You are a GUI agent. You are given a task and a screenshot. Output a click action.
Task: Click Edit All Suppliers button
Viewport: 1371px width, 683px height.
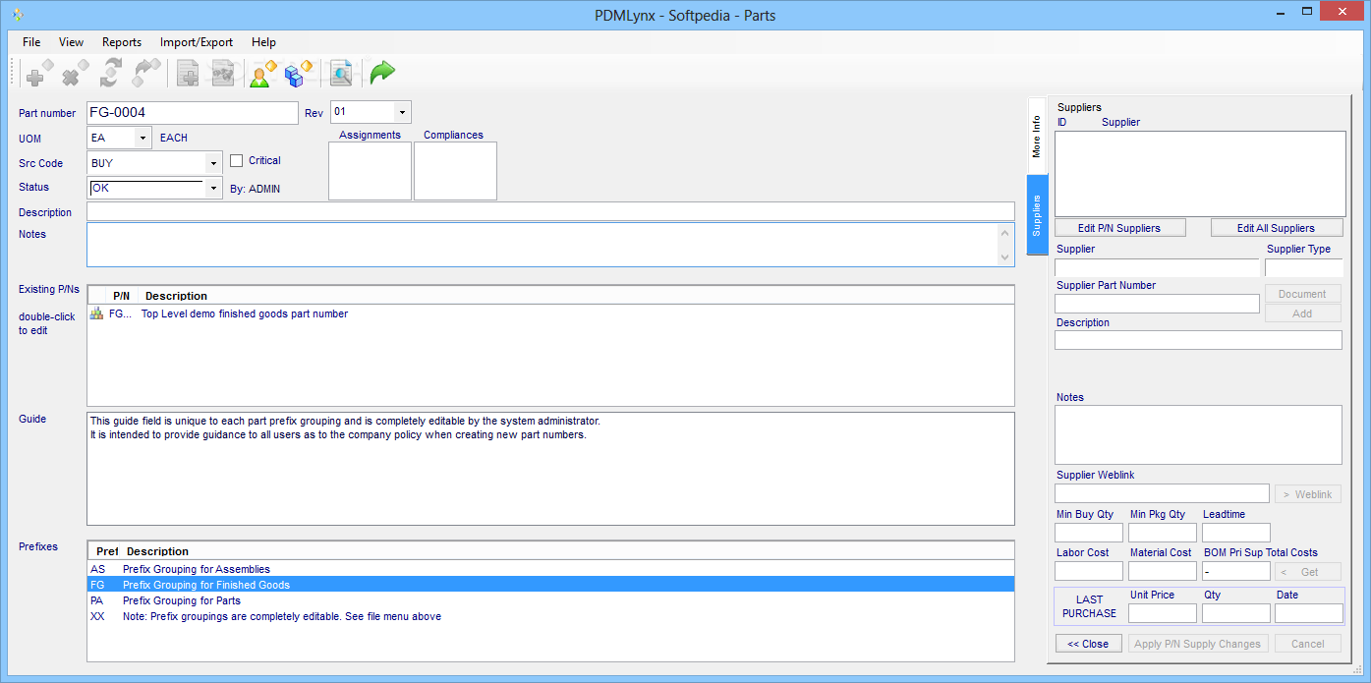coord(1276,228)
